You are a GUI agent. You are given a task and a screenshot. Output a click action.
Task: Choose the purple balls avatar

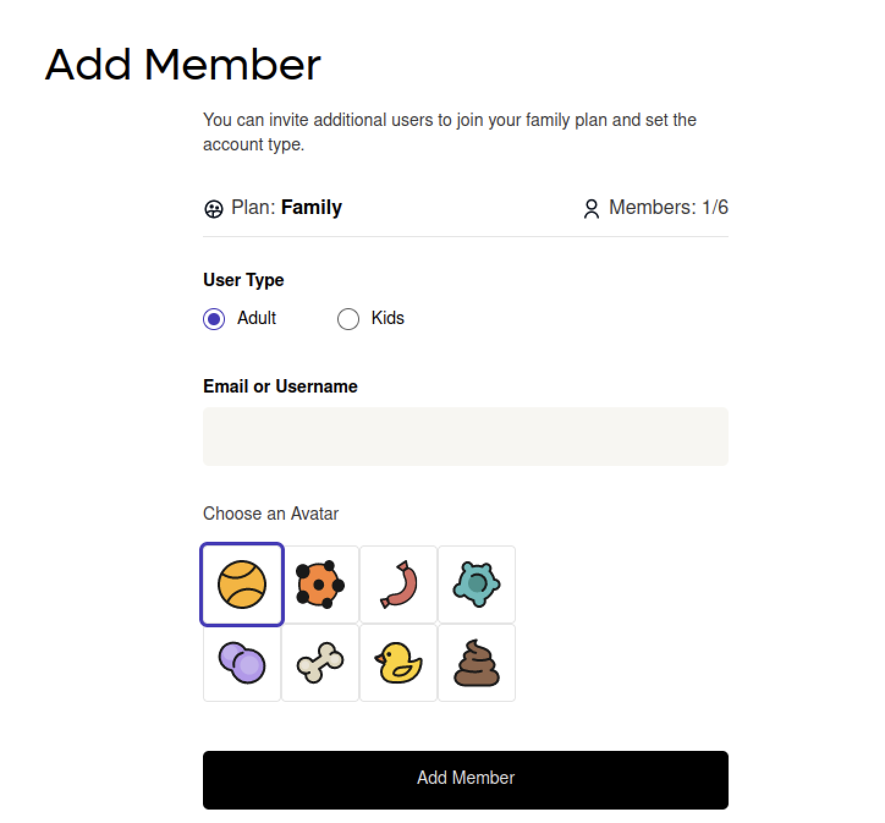242,663
